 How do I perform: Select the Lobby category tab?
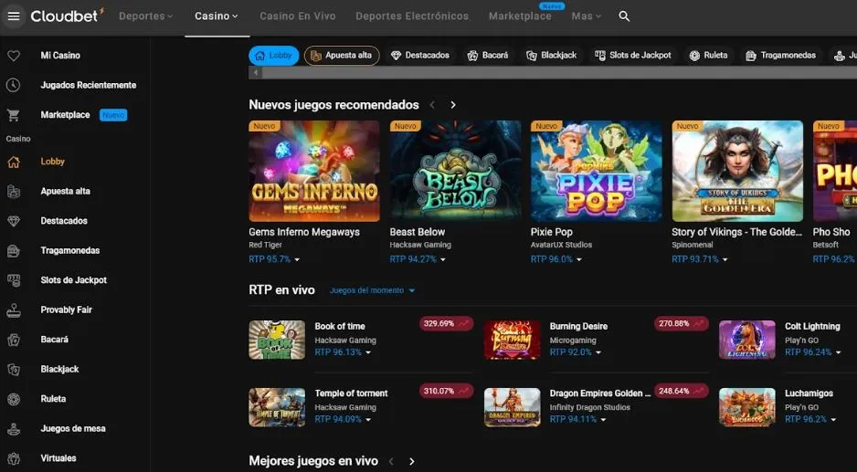pyautogui.click(x=274, y=56)
